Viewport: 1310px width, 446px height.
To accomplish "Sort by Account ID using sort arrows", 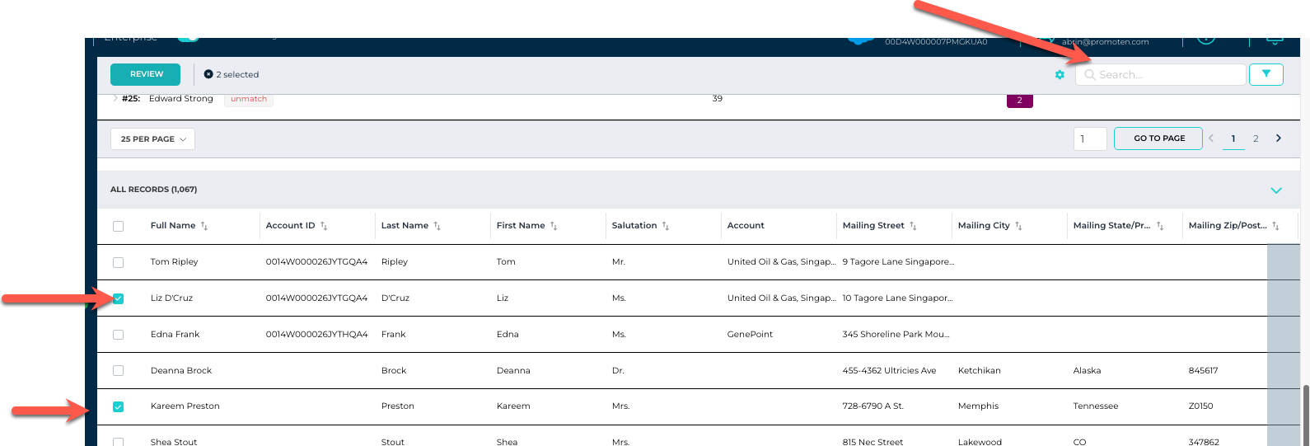I will coord(324,226).
